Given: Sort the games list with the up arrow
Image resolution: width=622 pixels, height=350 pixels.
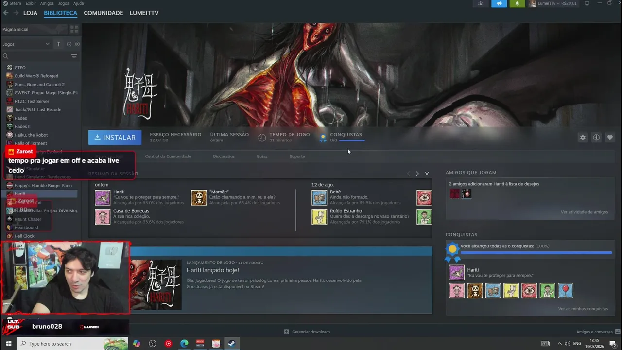Looking at the screenshot, I should (x=59, y=44).
